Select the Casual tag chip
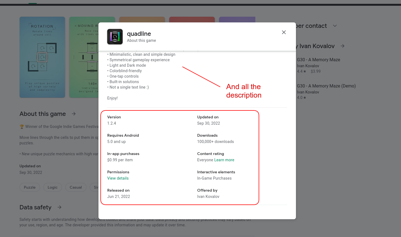The height and width of the screenshot is (237, 401). [x=76, y=187]
